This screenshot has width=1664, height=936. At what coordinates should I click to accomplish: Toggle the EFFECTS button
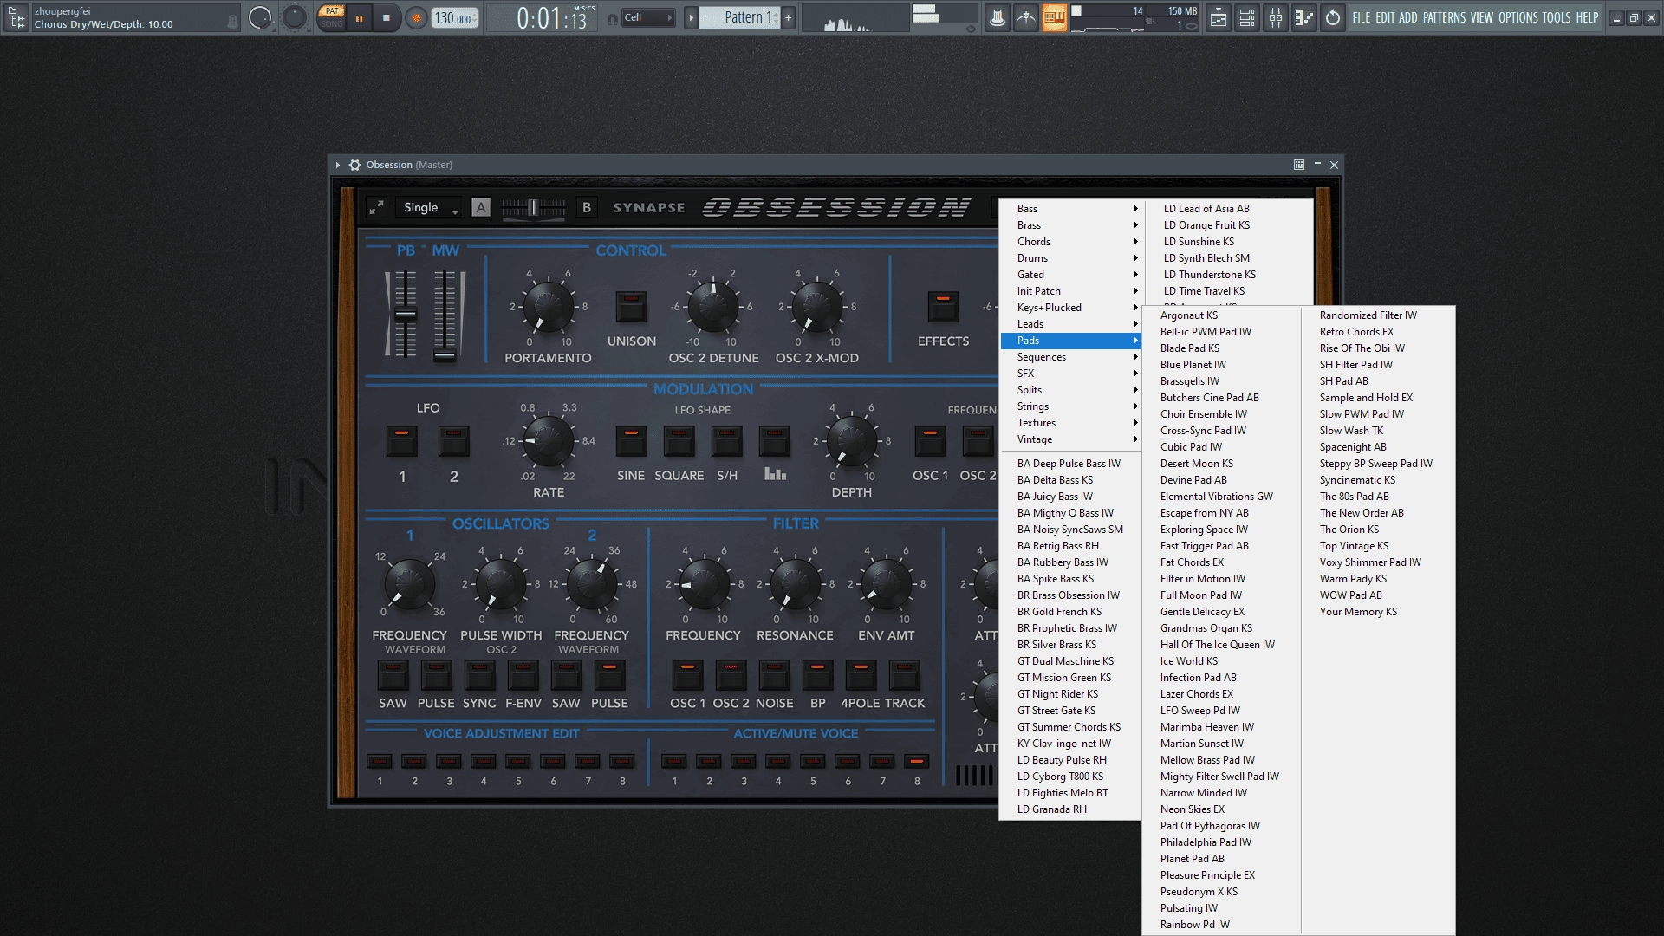(943, 307)
